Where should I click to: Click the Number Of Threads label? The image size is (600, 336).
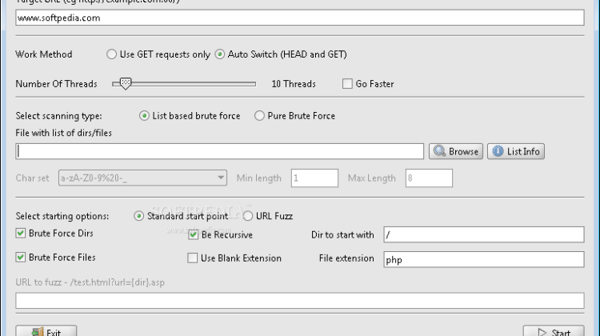tap(56, 84)
